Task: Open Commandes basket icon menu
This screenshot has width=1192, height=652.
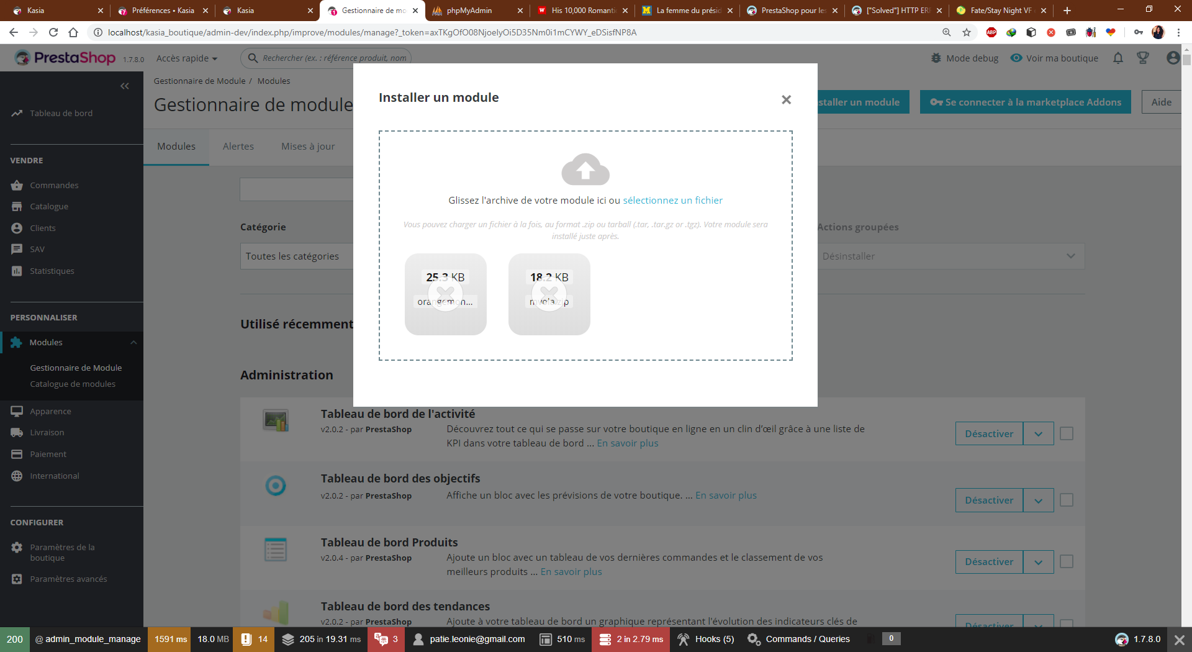Action: [x=17, y=185]
